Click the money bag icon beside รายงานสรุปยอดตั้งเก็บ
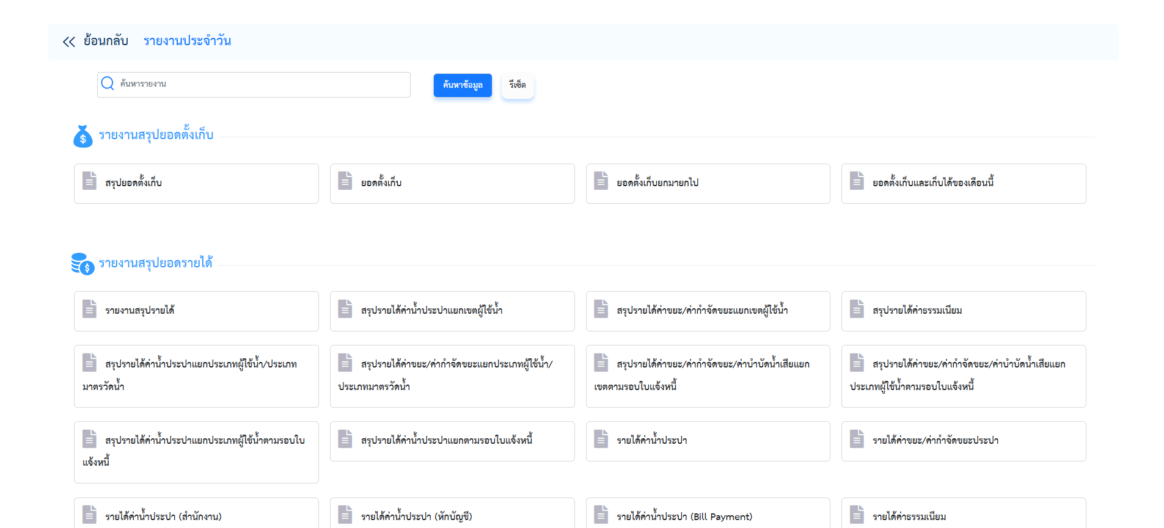 [83, 136]
